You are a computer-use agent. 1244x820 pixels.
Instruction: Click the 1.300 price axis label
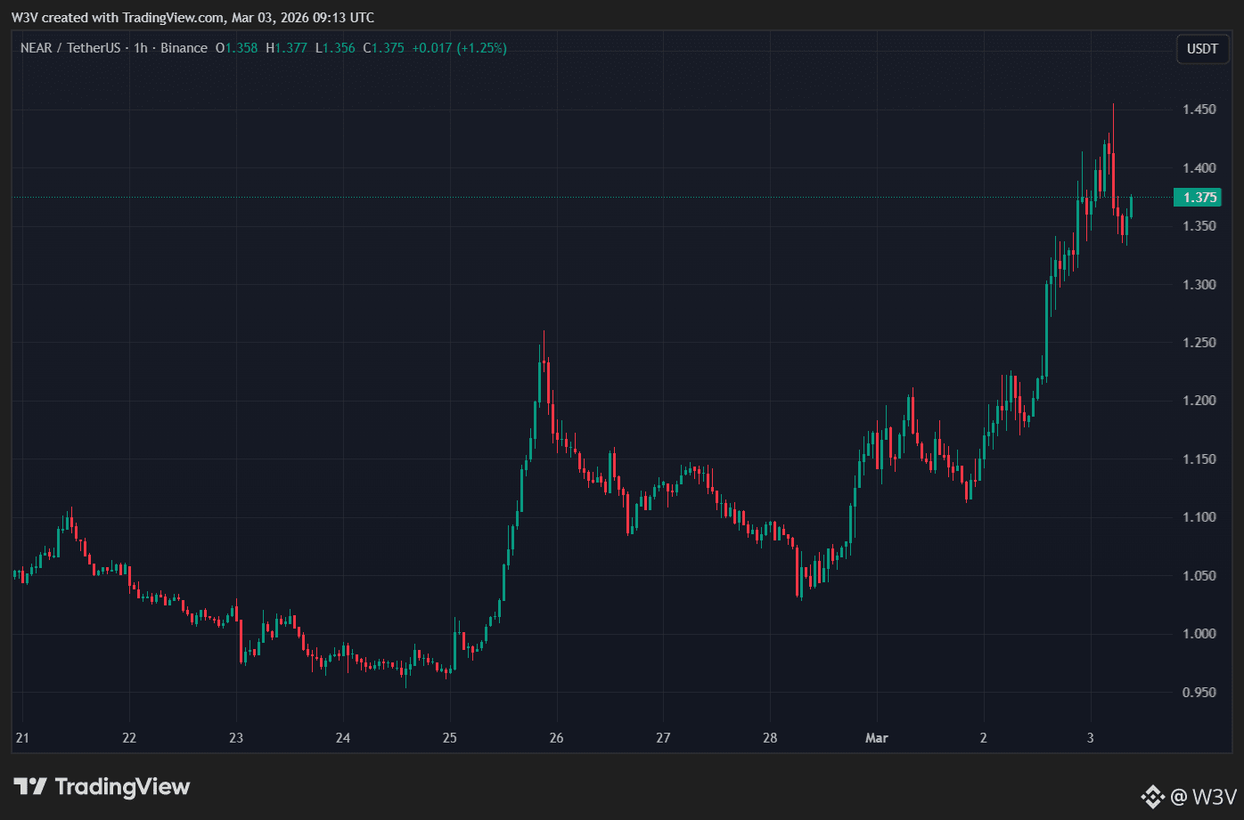[x=1199, y=285]
